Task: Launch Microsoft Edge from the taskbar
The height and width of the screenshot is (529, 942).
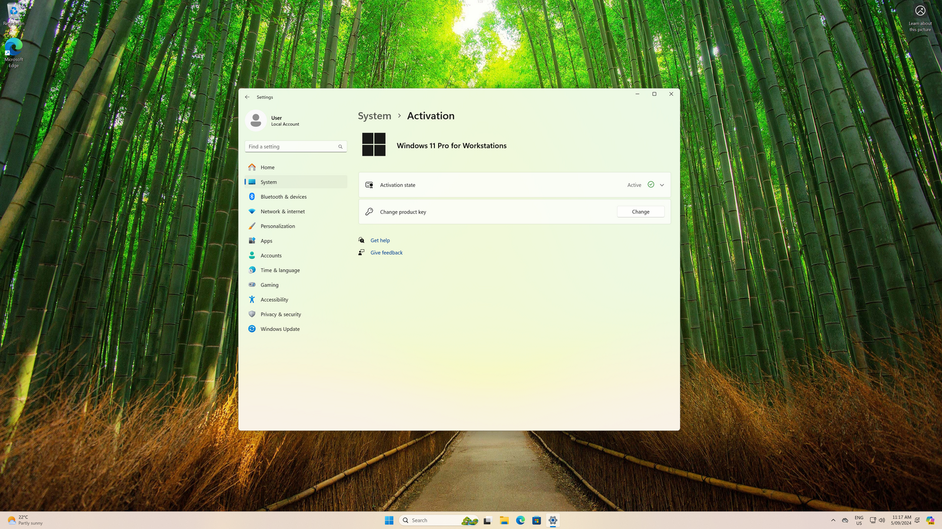Action: pos(520,520)
